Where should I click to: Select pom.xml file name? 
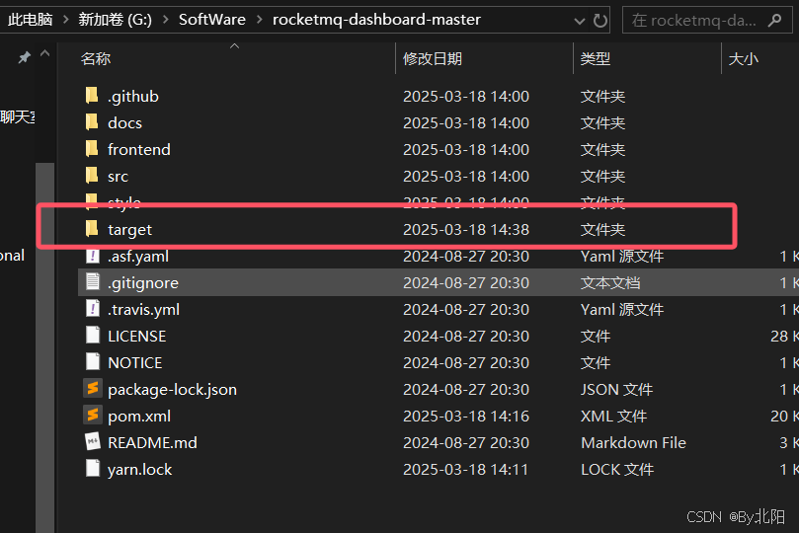click(139, 416)
